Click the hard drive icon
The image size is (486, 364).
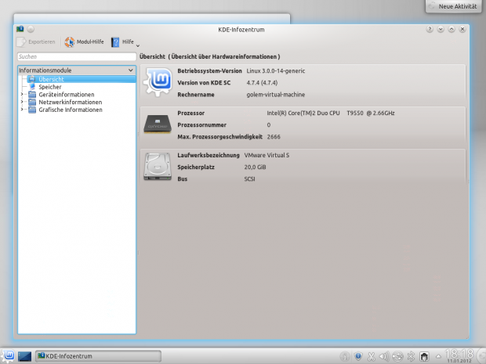[x=158, y=167]
